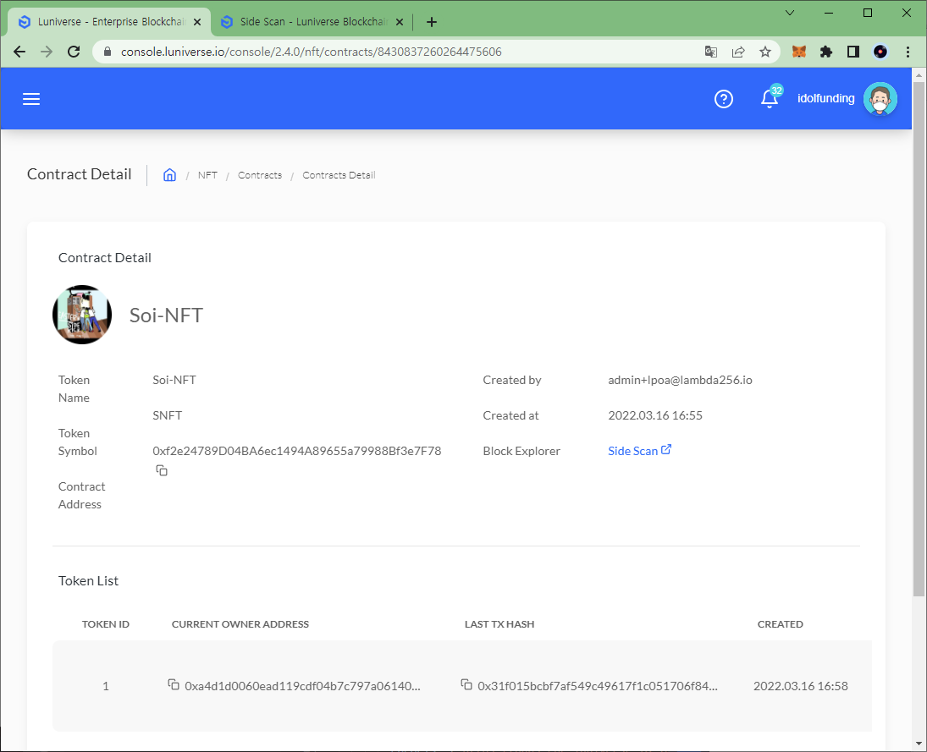The height and width of the screenshot is (752, 927).
Task: Click token ID 1 cell
Action: point(106,686)
